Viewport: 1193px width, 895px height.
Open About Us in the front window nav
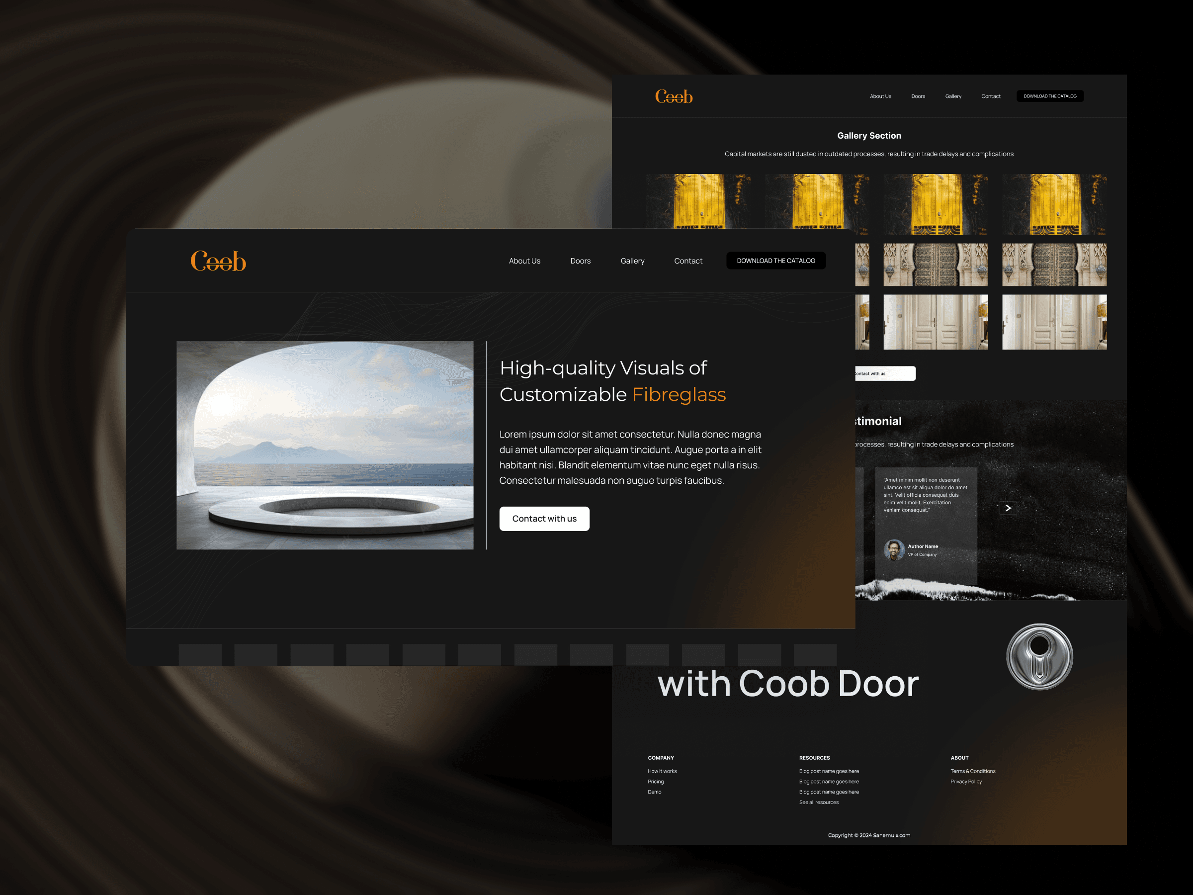coord(524,261)
